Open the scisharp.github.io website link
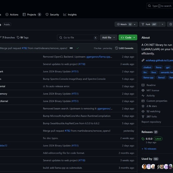 click(159, 60)
